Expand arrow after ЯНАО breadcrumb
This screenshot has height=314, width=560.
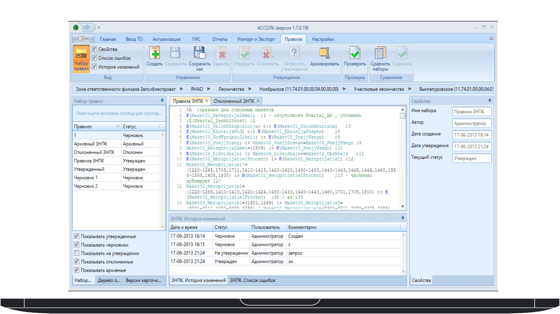209,89
